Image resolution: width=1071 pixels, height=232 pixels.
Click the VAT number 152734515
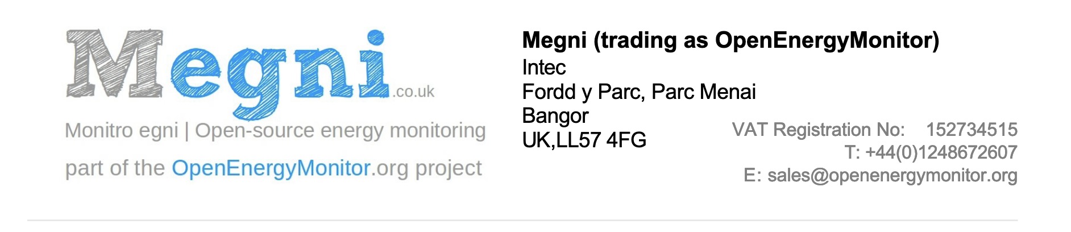972,130
